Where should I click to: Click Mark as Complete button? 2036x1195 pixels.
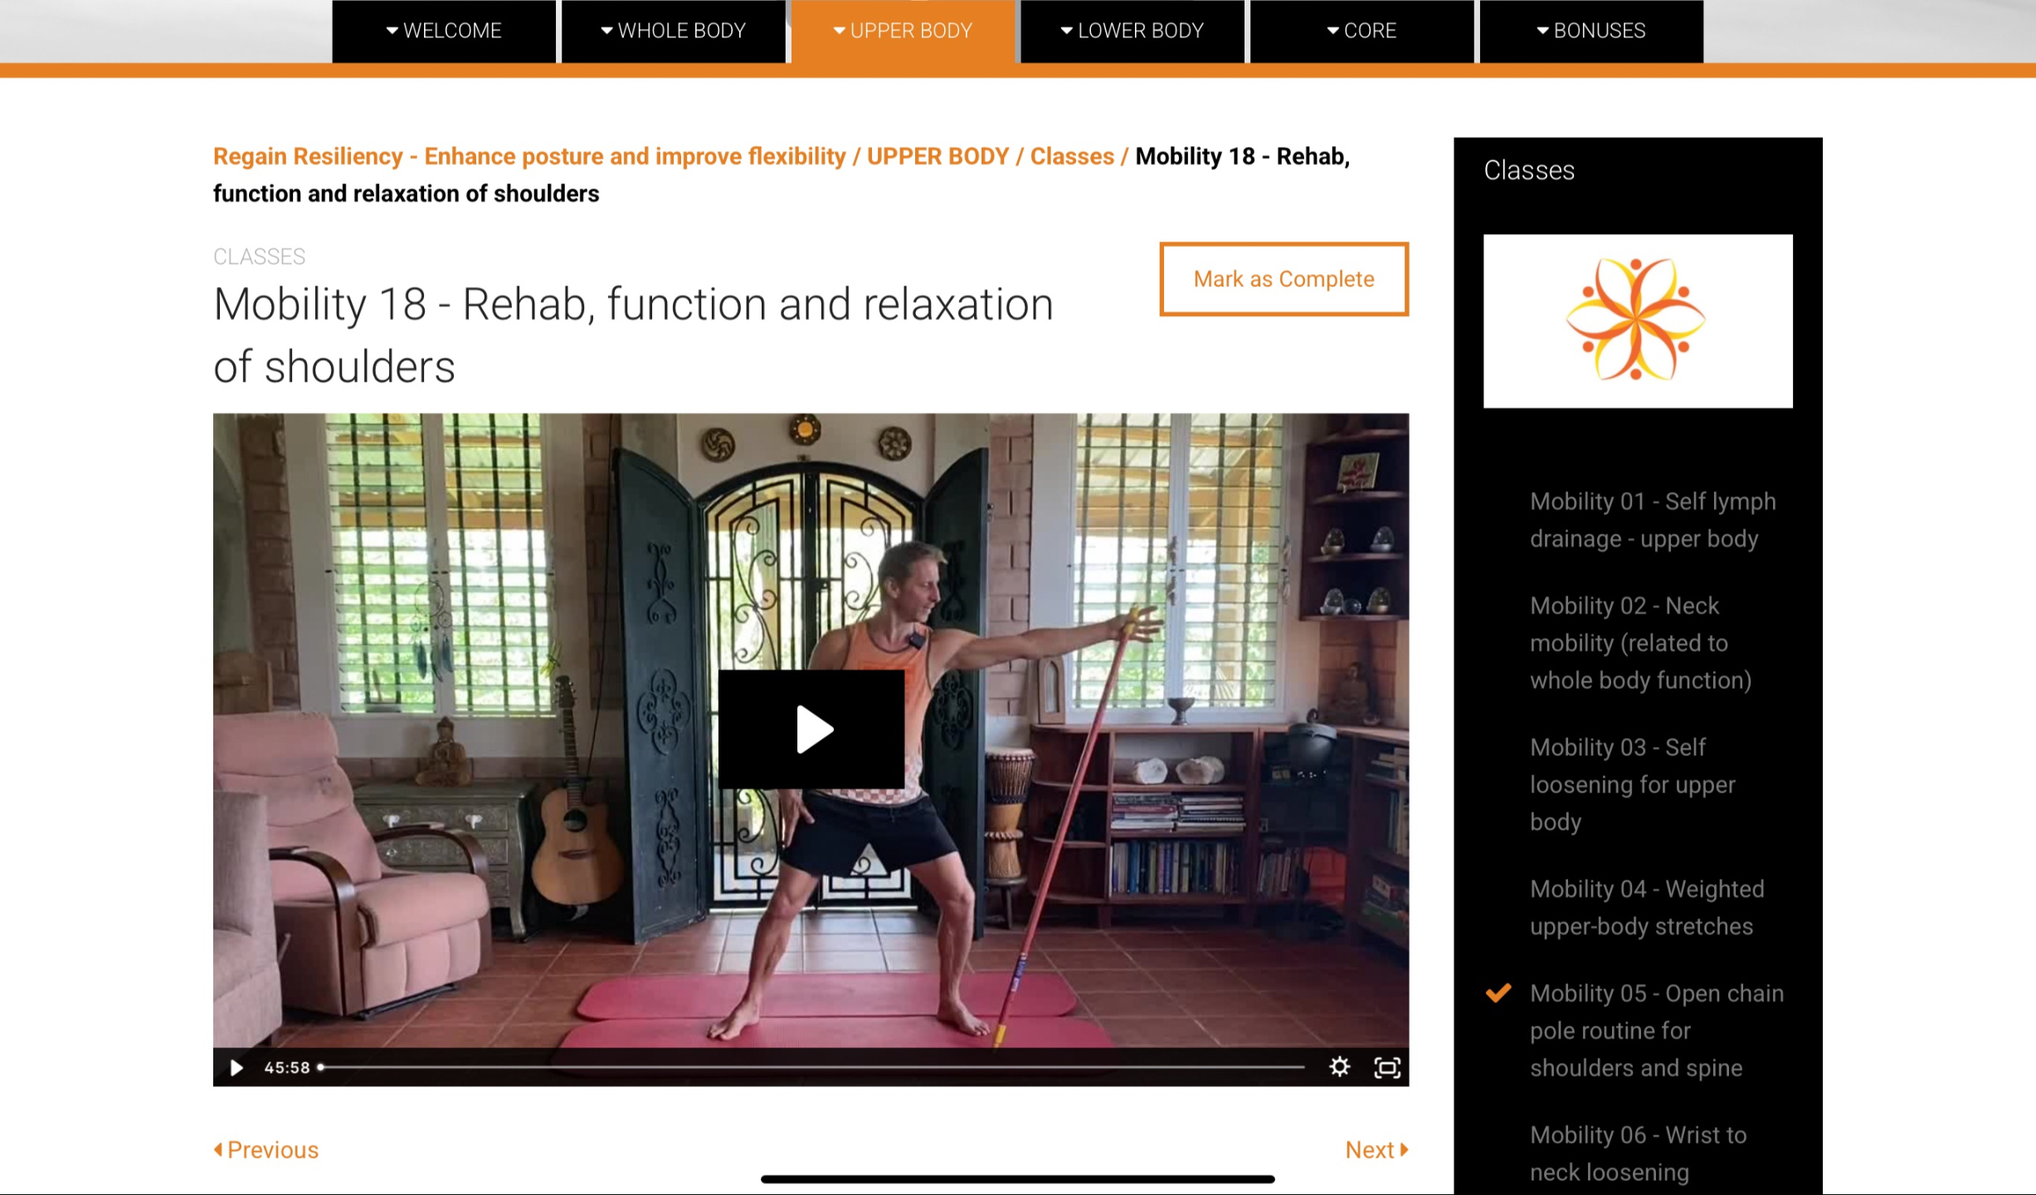coord(1283,279)
